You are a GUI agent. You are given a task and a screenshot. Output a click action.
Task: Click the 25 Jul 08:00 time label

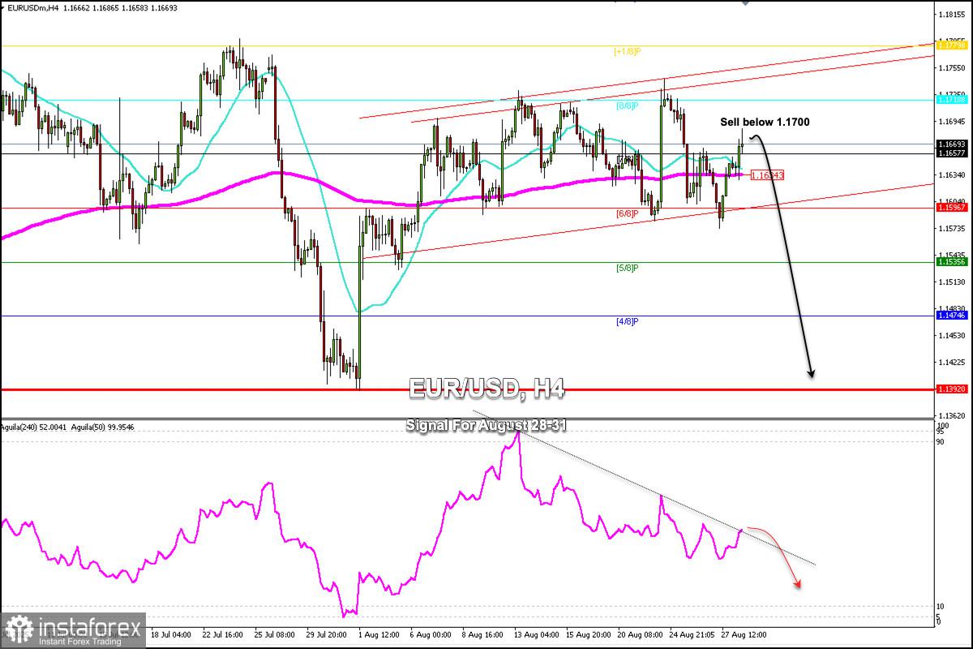click(x=275, y=635)
